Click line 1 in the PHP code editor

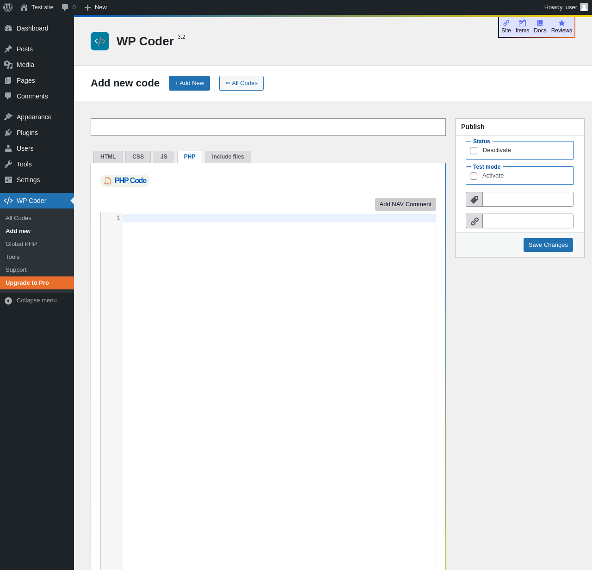pos(279,218)
